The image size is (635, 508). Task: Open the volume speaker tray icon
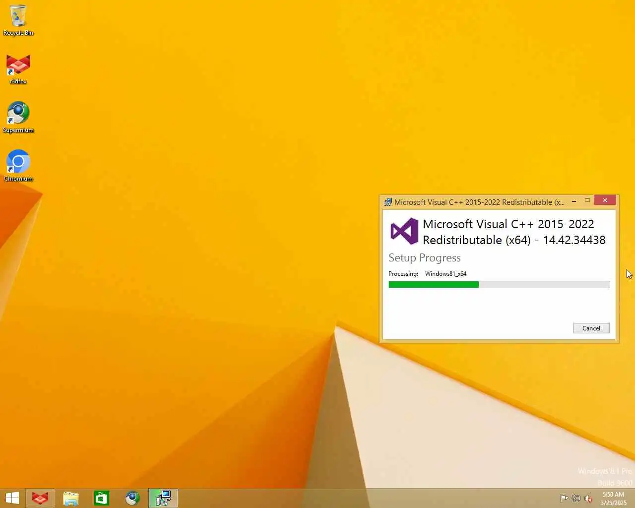coord(588,499)
